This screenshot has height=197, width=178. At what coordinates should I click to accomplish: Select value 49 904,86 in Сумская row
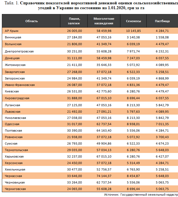click(x=104, y=143)
